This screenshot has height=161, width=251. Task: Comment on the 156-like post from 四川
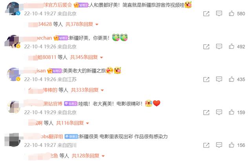[219, 145]
